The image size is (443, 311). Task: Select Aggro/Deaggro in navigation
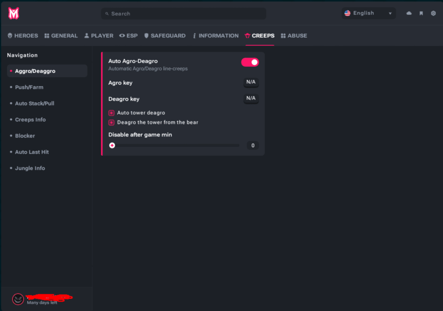pyautogui.click(x=47, y=71)
